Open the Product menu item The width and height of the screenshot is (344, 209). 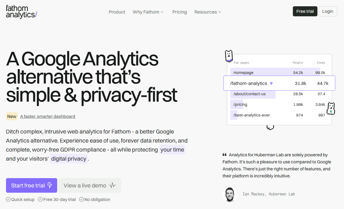(x=117, y=12)
